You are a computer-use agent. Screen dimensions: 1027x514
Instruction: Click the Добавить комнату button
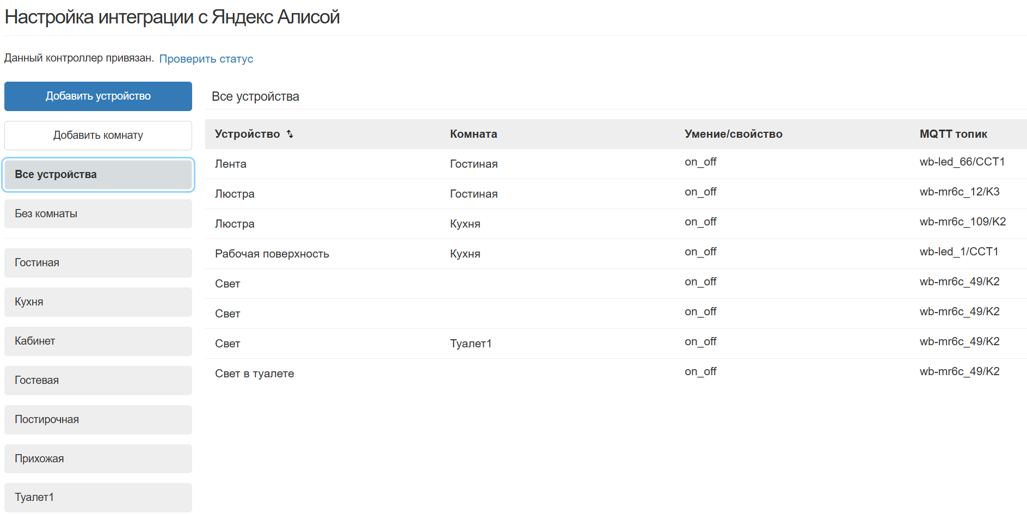[98, 136]
